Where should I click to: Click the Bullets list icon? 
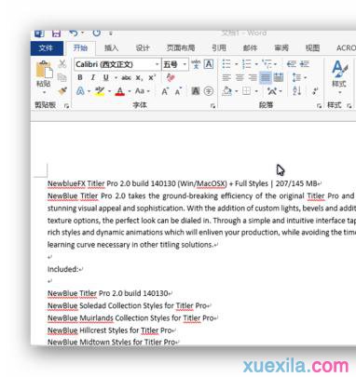pos(226,64)
